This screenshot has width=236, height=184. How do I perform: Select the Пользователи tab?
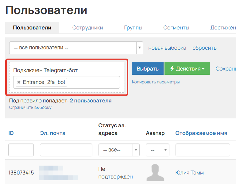click(x=32, y=28)
